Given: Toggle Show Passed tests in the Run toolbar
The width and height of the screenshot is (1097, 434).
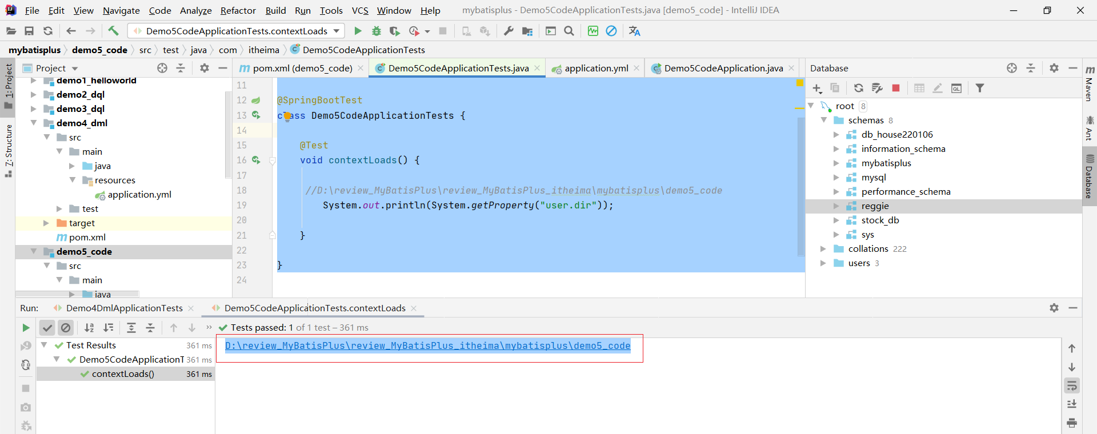Looking at the screenshot, I should coord(47,328).
